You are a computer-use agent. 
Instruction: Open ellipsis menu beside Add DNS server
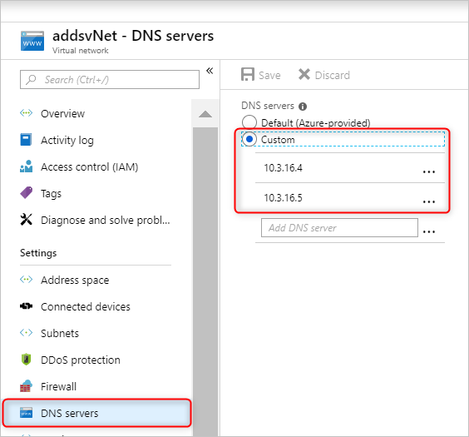click(429, 231)
